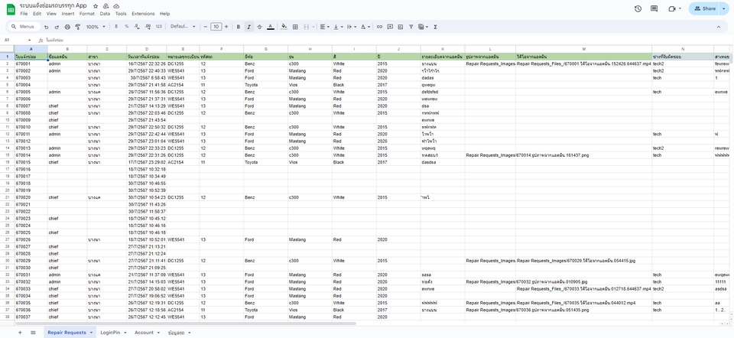This screenshot has height=338, width=734.
Task: Click the font size input field
Action: [x=216, y=27]
